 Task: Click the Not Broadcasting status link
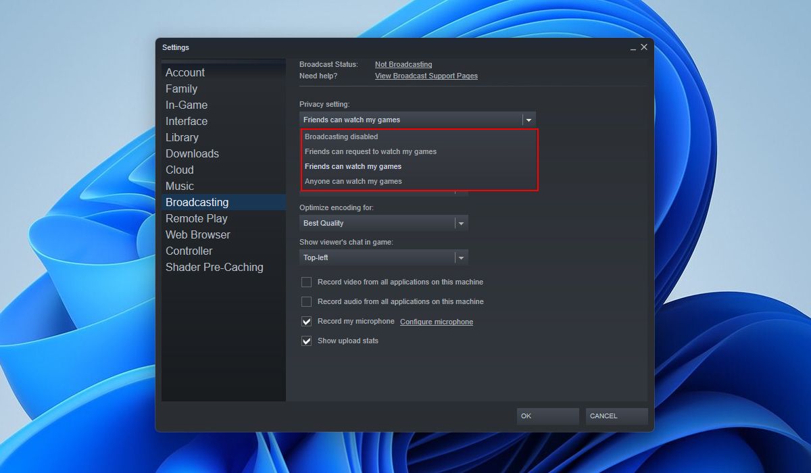point(403,64)
